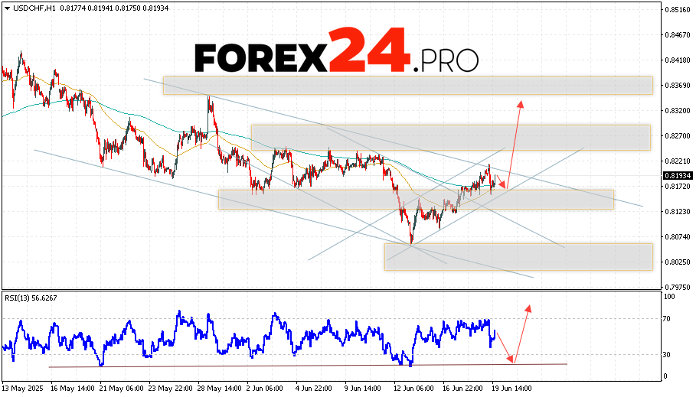Click the RSI 30 level label
This screenshot has height=397, width=696.
click(668, 354)
